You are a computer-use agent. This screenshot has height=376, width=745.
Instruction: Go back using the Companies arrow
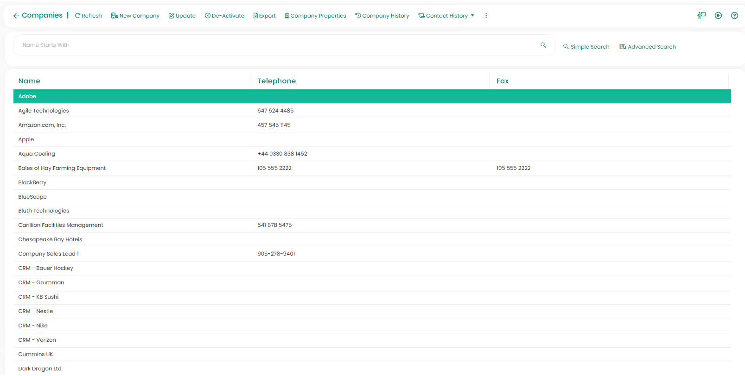pyautogui.click(x=16, y=16)
